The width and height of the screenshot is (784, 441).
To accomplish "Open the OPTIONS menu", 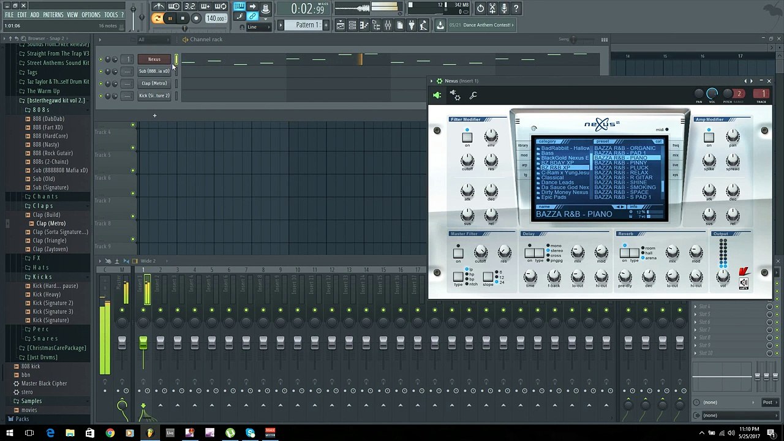I will click(x=91, y=15).
